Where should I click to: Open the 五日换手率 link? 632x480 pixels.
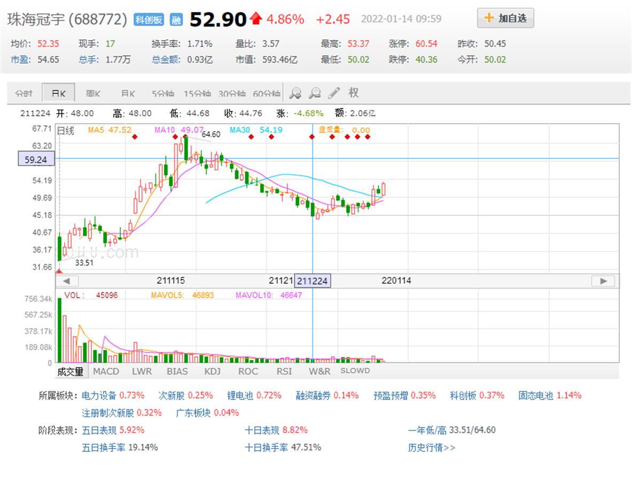pos(104,447)
